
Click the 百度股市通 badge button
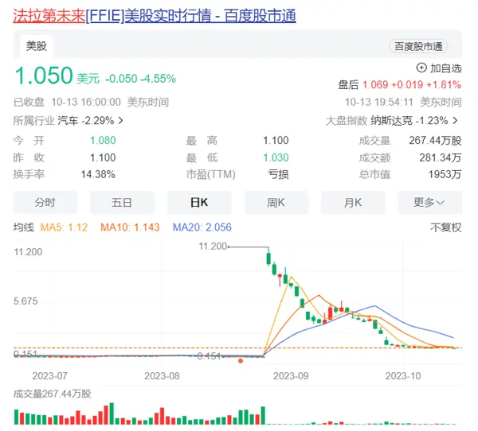point(418,47)
